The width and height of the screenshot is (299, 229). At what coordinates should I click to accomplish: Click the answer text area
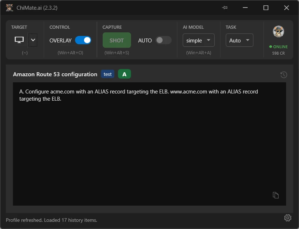click(149, 144)
